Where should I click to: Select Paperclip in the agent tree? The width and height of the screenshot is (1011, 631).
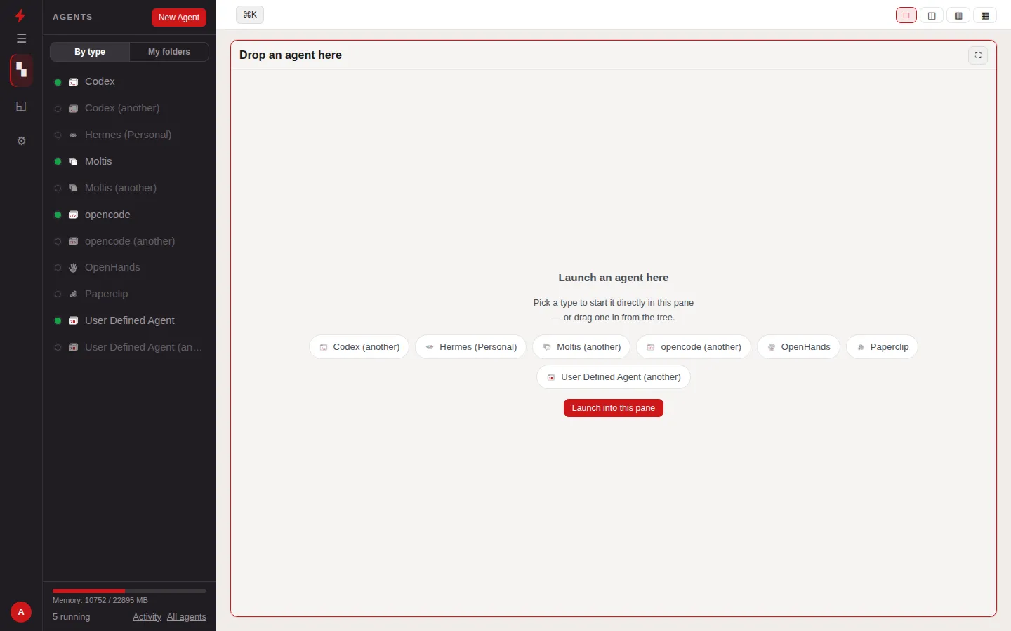[x=129, y=294]
